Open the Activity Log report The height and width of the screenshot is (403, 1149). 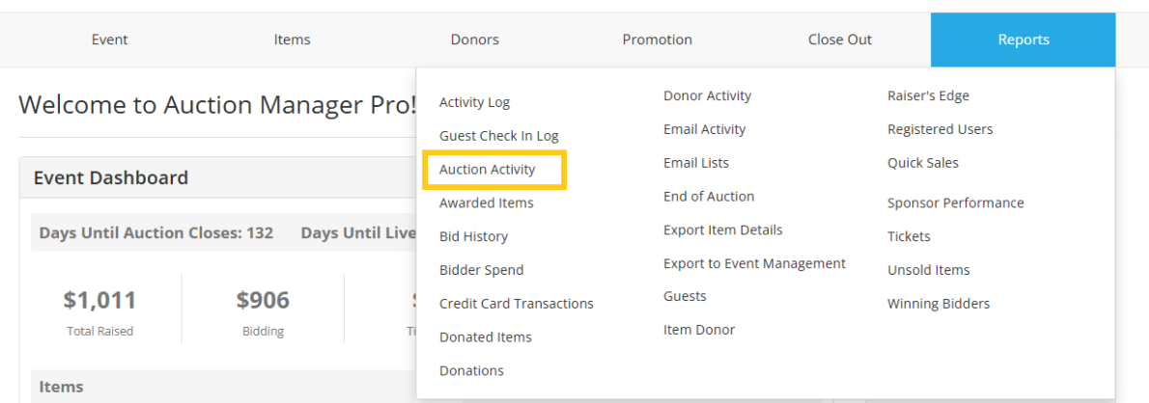point(474,103)
